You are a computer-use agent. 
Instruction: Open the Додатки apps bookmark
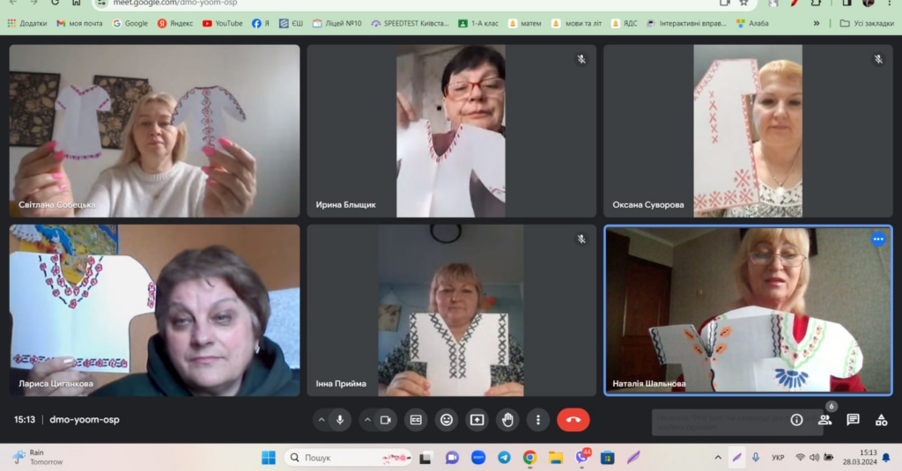click(x=27, y=24)
